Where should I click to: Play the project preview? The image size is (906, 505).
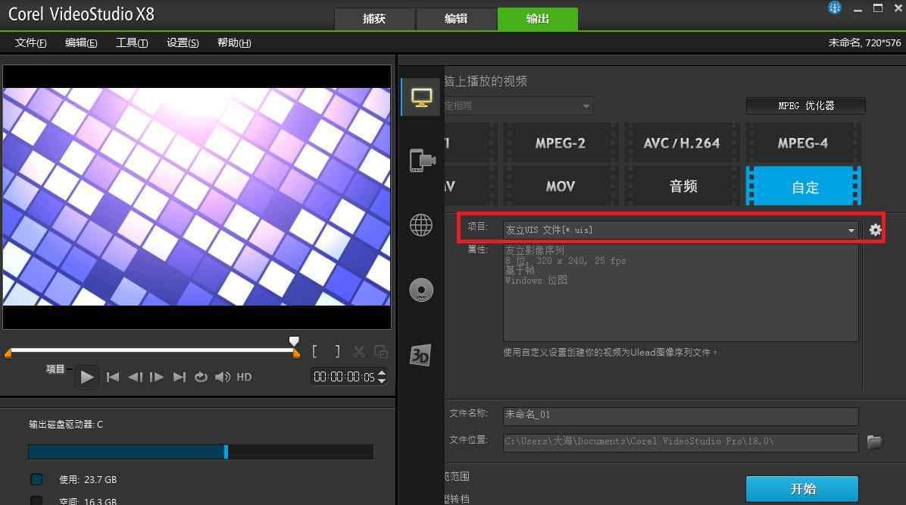[x=87, y=377]
